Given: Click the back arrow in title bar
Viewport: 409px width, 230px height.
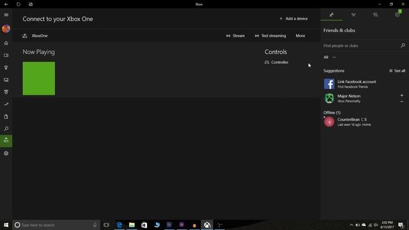Looking at the screenshot, I should tap(6, 4).
